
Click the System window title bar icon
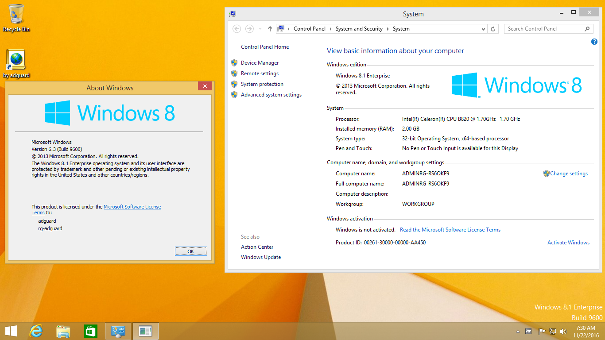[233, 14]
